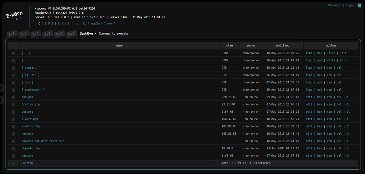Open the E.C tab
The width and height of the screenshot is (365, 174).
point(35,34)
